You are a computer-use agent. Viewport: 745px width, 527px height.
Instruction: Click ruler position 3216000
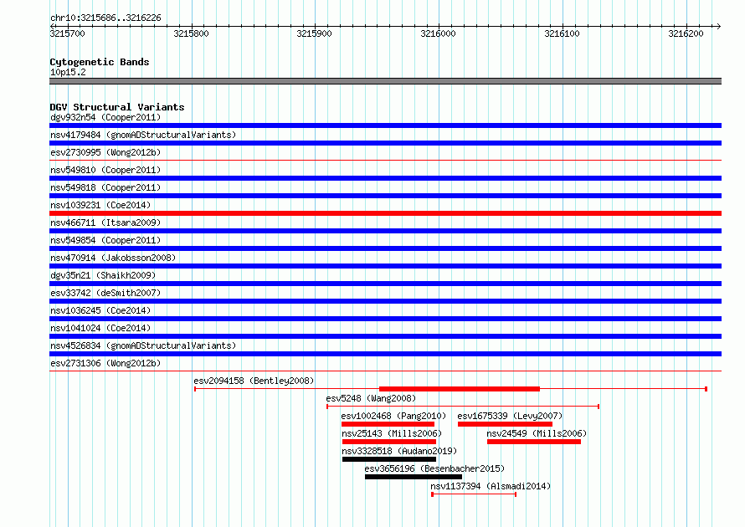click(x=438, y=33)
